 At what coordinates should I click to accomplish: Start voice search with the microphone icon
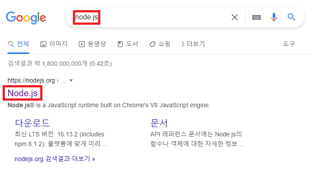[x=274, y=17]
